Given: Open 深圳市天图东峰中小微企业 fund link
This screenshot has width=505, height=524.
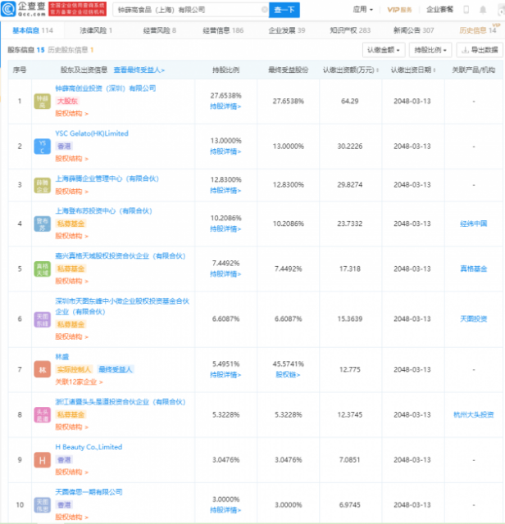Looking at the screenshot, I should [122, 306].
